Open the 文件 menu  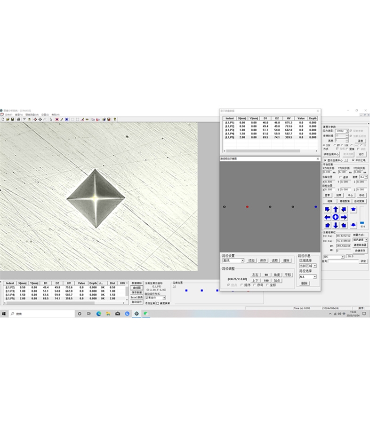(x=8, y=114)
